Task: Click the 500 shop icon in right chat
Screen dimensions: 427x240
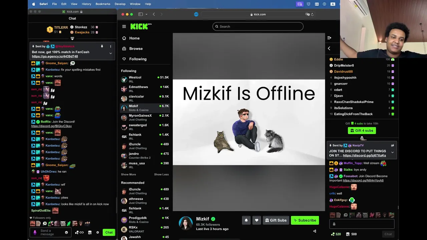Action: coord(352,234)
